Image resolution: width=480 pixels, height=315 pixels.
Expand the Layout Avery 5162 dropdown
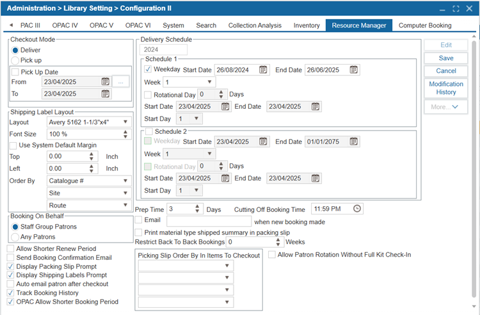(125, 122)
